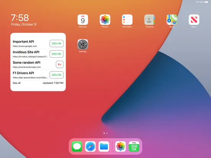Viewport: 211px width, 158px height.
Task: Tap the Wi-Fi status icon
Action: click(197, 2)
